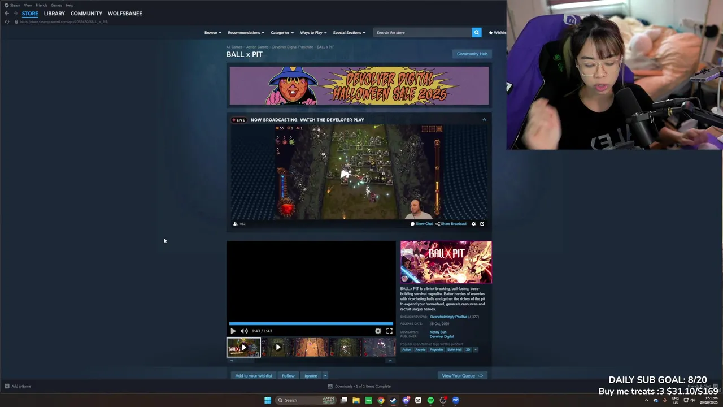Open the COMMUNITY tab
723x407 pixels.
click(86, 13)
